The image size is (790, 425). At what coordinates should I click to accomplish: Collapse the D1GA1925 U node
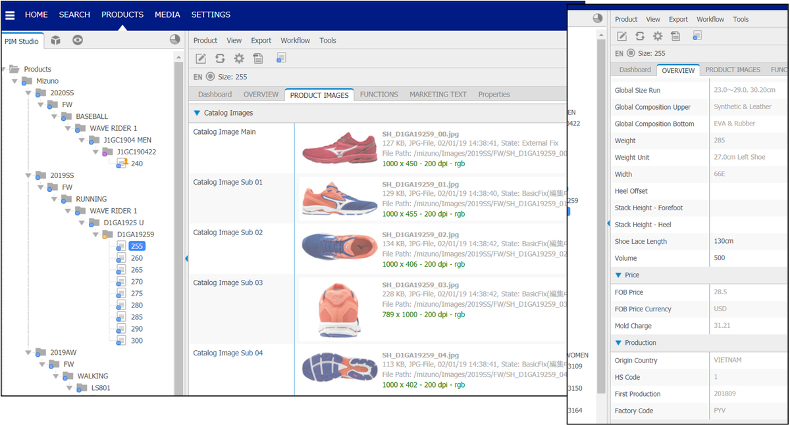click(82, 223)
